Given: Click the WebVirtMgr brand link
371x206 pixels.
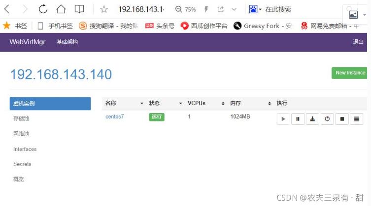Looking at the screenshot, I should 28,42.
